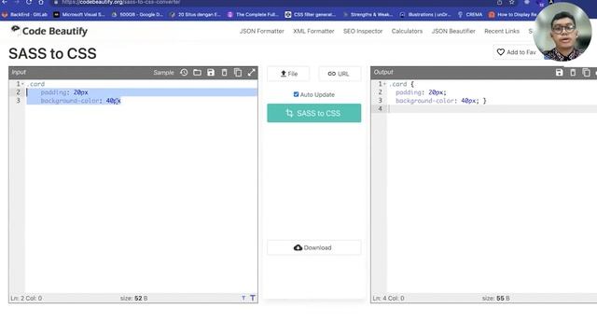Collapse line 1 fold arrow in Input
The image size is (597, 336).
(x=22, y=84)
